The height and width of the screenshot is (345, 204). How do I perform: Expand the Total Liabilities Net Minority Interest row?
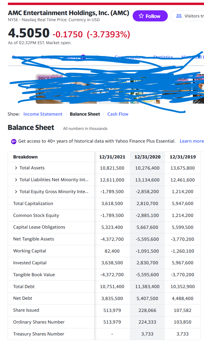point(16,180)
